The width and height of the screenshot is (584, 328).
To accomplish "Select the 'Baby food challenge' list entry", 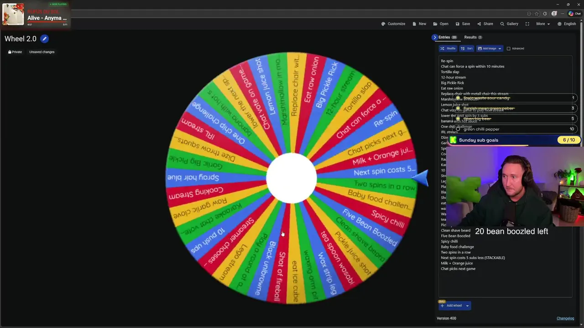I will [457, 247].
